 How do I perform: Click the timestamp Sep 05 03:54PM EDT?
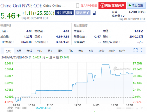coord(35,18)
